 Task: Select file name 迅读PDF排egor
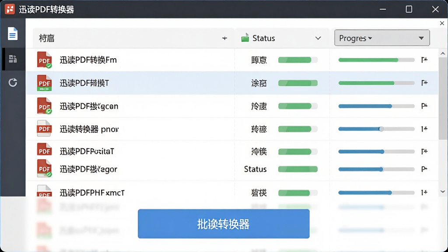coord(88,169)
